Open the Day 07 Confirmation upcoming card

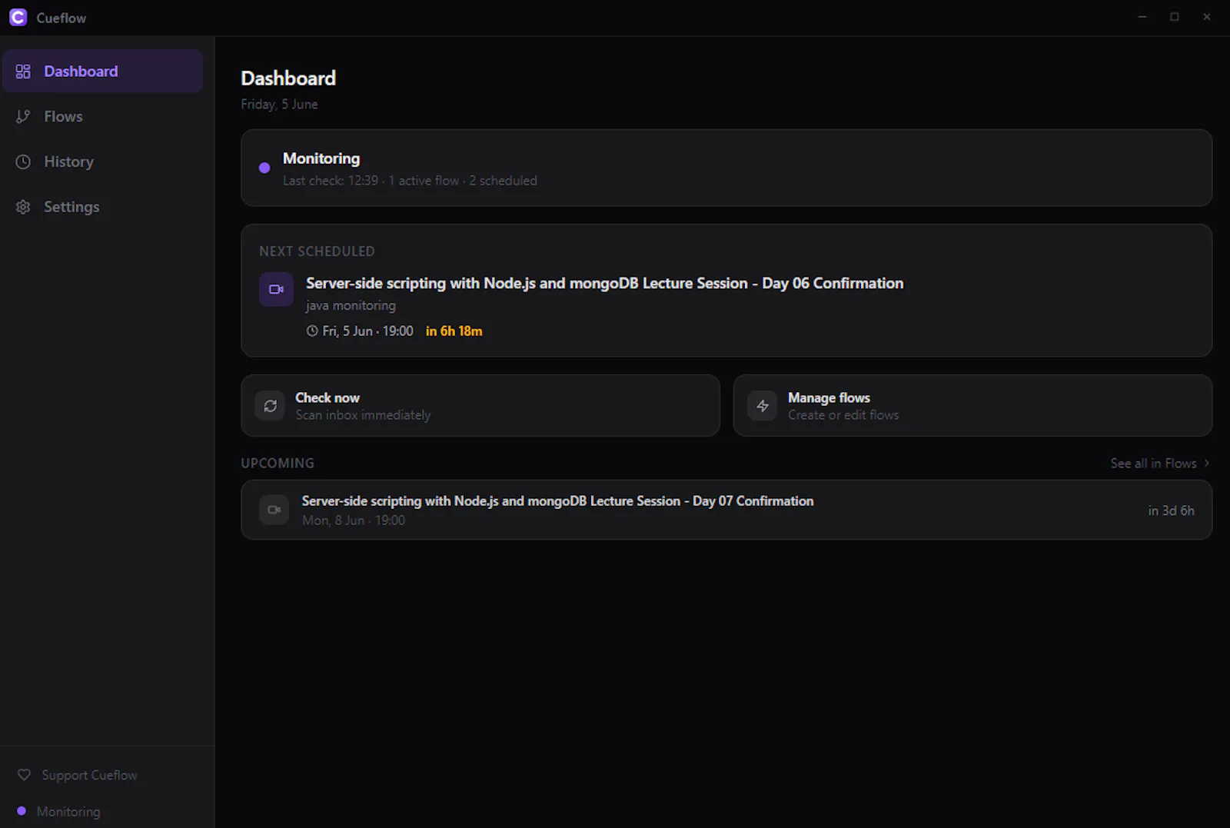(x=726, y=510)
